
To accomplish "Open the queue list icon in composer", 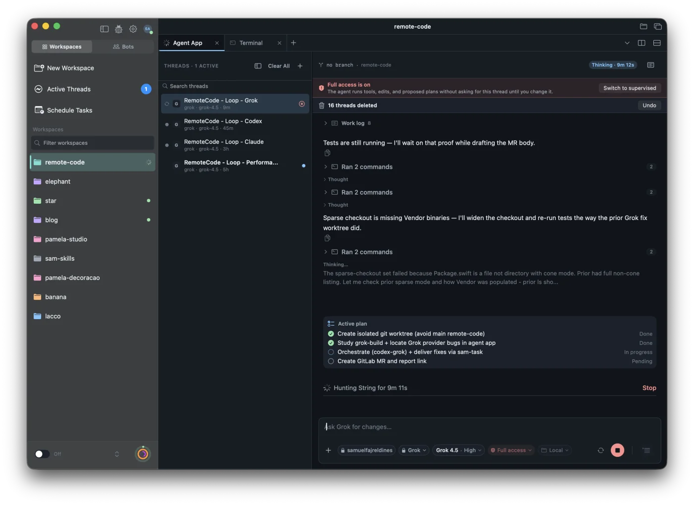I will pyautogui.click(x=646, y=450).
